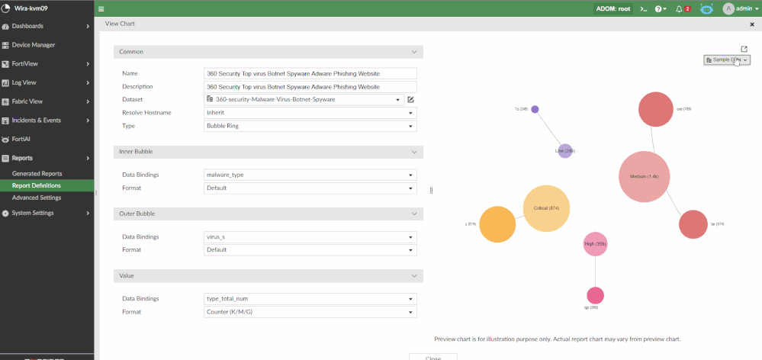Open Device Manager from the sidebar
Viewport: 762px width, 360px height.
coord(34,45)
